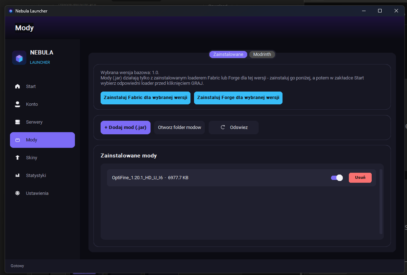Click the Odswiez refresh arrow icon
407x275 pixels.
223,127
